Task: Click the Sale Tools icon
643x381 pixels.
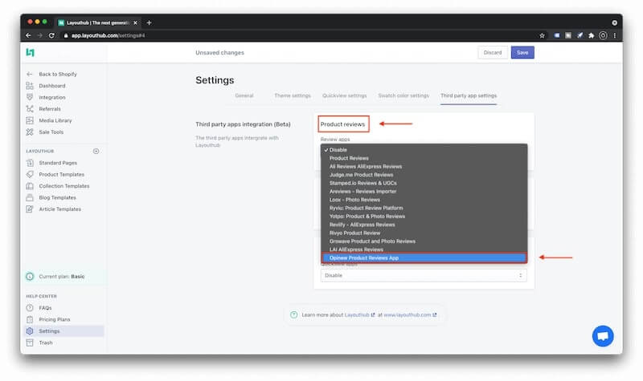Action: click(x=30, y=132)
